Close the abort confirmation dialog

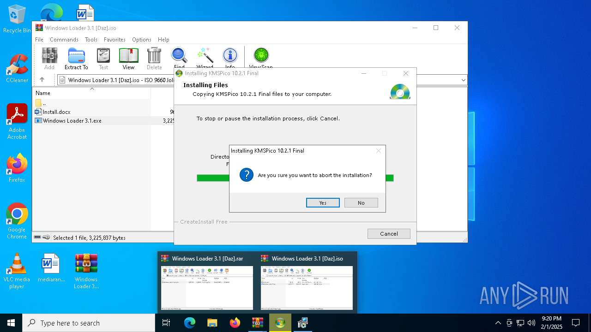(379, 151)
